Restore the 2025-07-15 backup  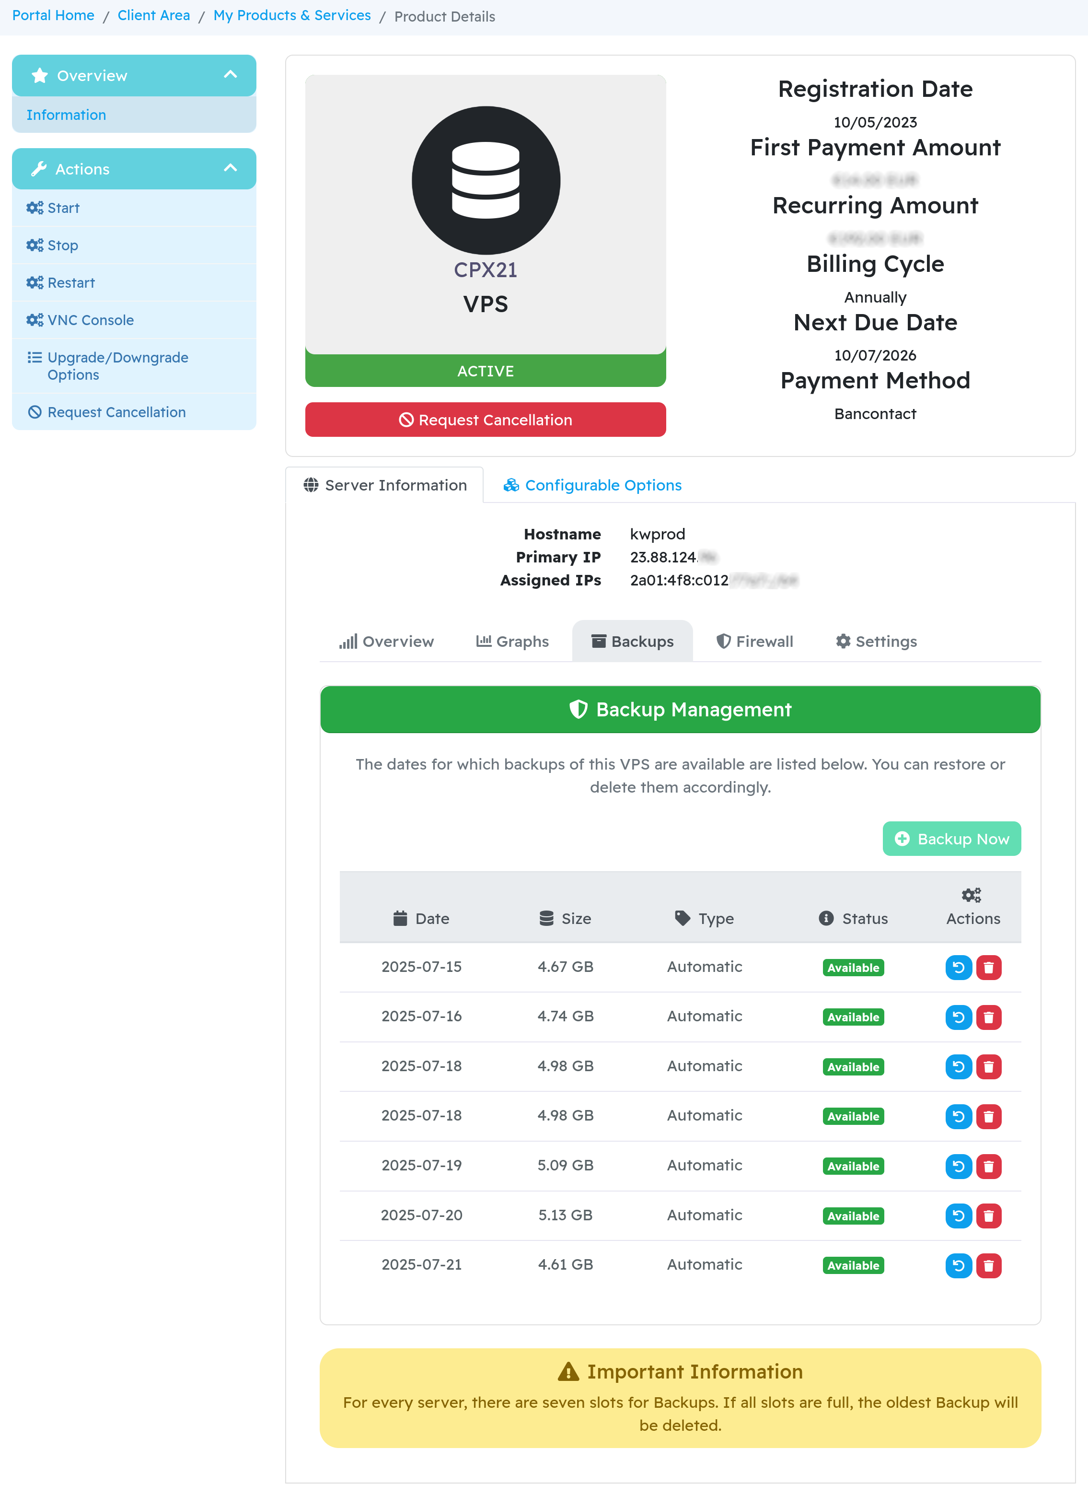point(958,967)
